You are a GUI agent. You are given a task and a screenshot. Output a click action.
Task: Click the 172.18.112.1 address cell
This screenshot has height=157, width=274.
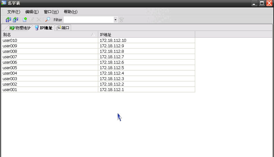point(146,90)
